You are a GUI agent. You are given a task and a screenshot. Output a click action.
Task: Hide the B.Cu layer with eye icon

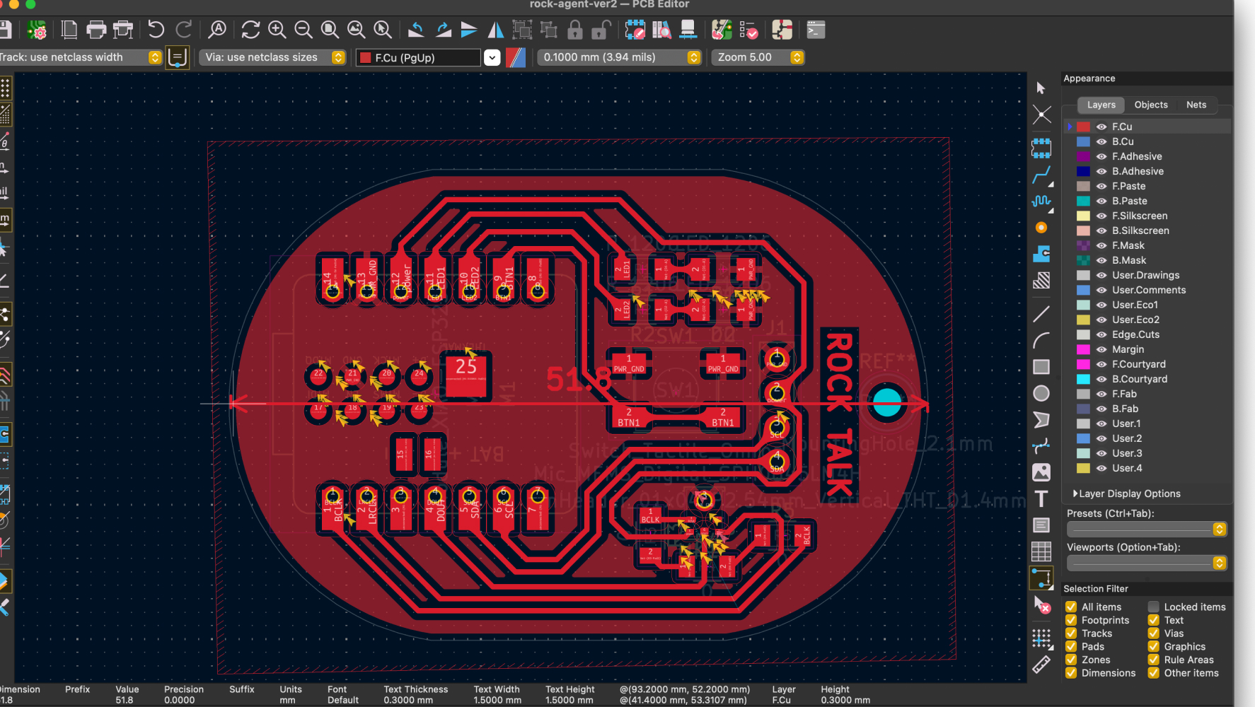pos(1101,141)
